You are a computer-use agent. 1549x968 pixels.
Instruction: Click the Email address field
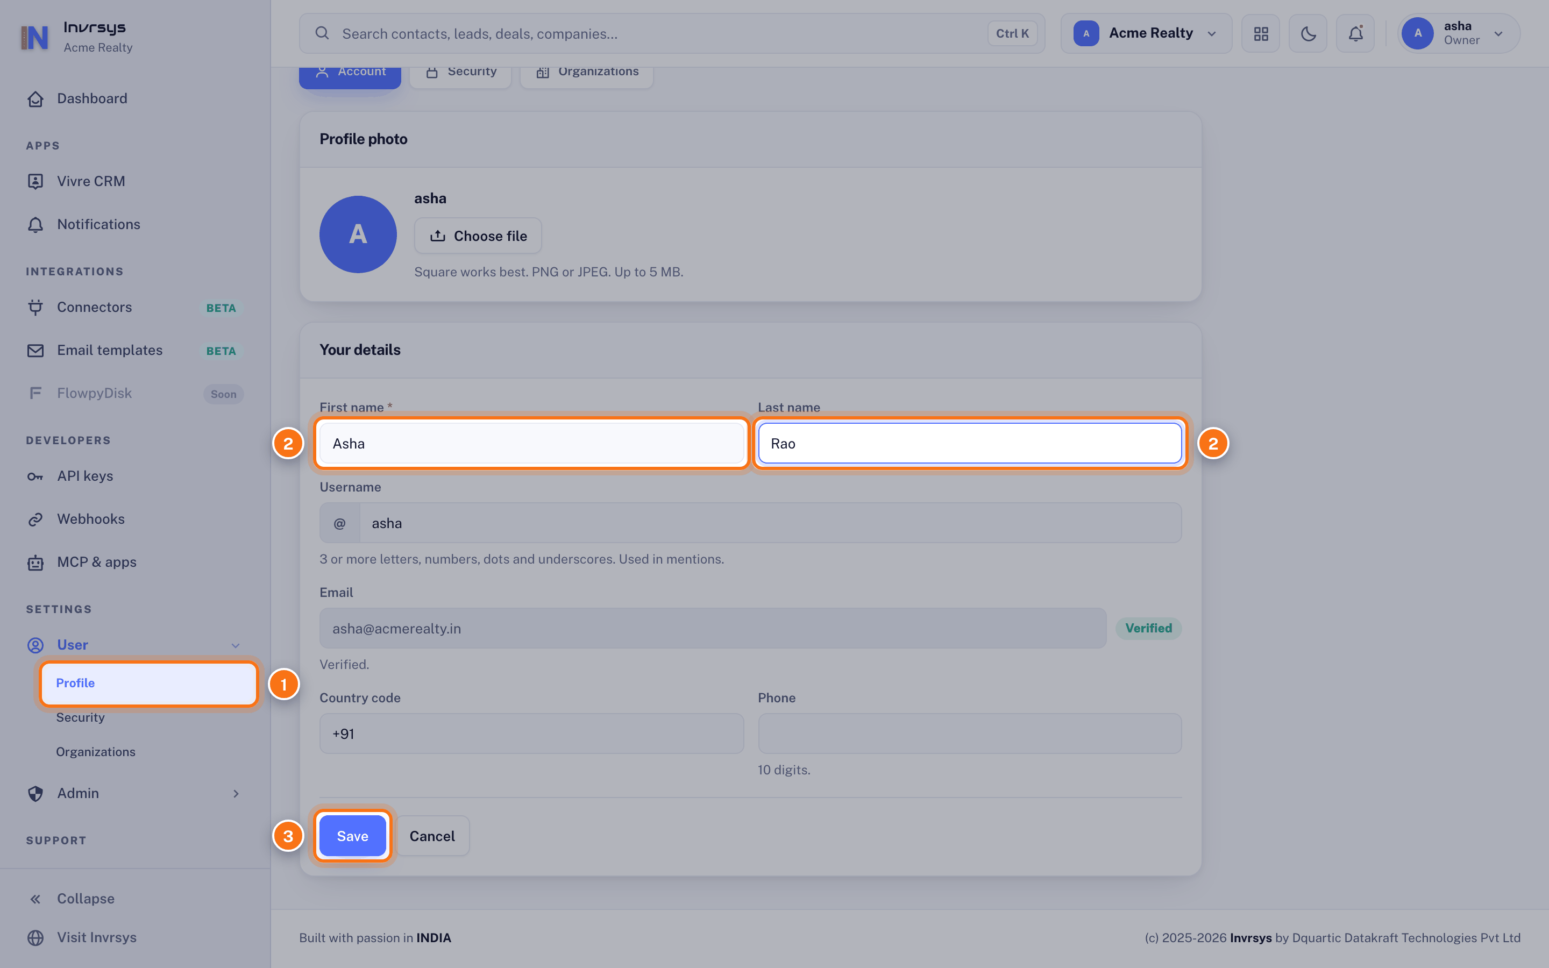click(x=713, y=628)
